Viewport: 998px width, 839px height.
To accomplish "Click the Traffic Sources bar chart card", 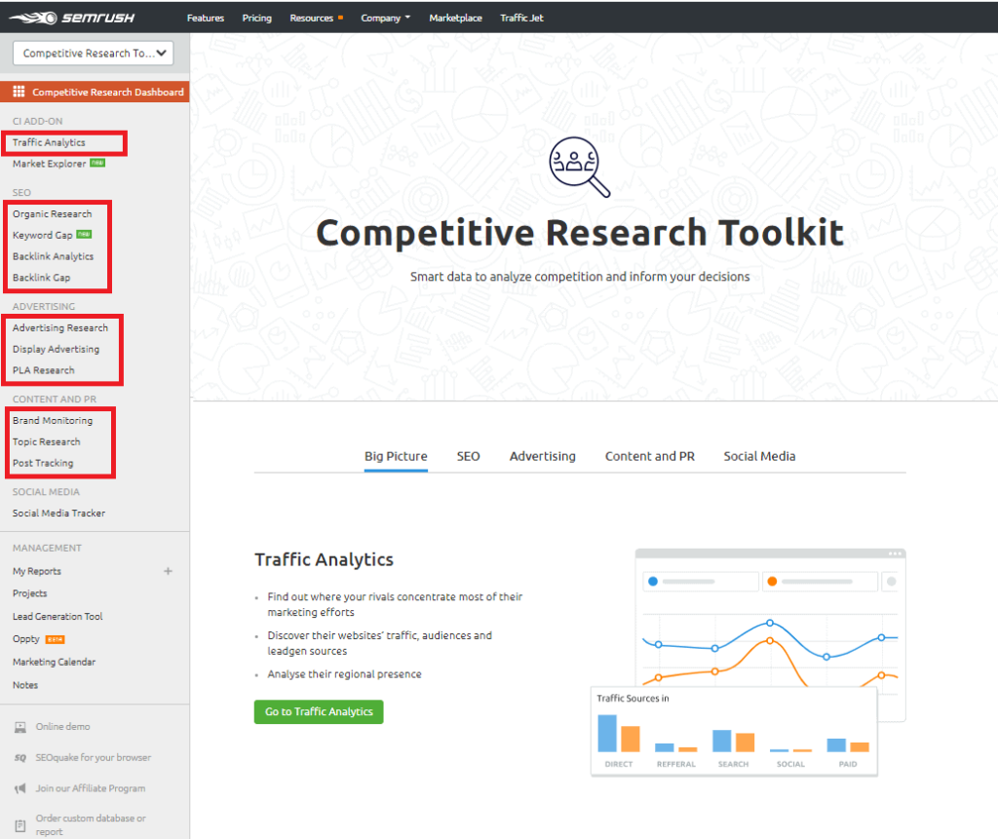I will [734, 732].
